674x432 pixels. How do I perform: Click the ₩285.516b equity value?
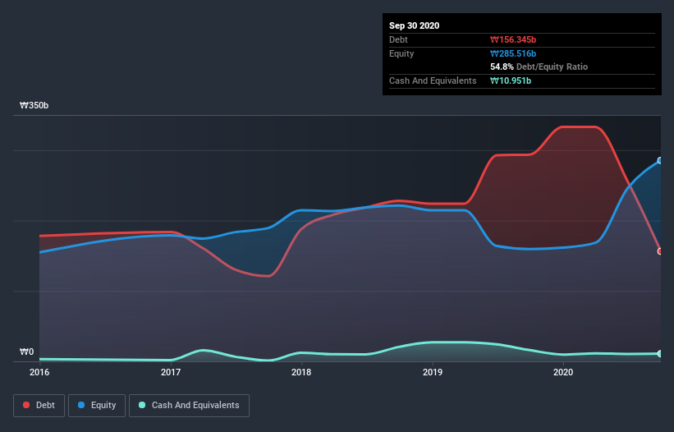click(513, 53)
